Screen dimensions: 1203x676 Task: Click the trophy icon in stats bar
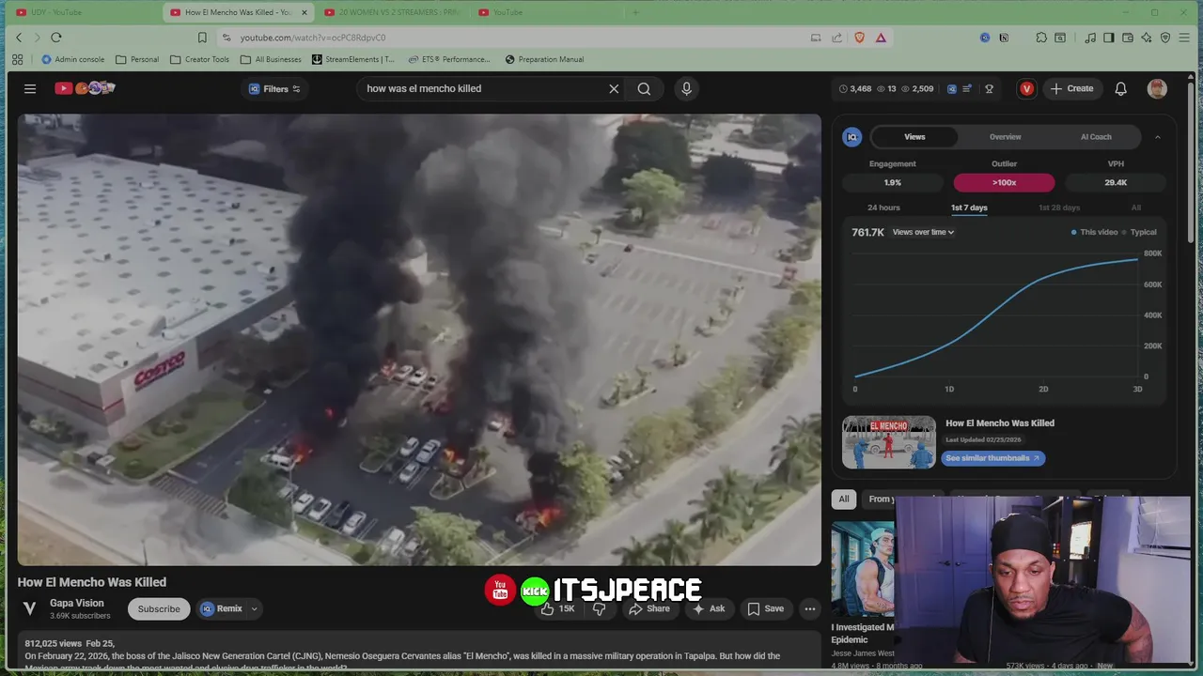click(x=989, y=88)
